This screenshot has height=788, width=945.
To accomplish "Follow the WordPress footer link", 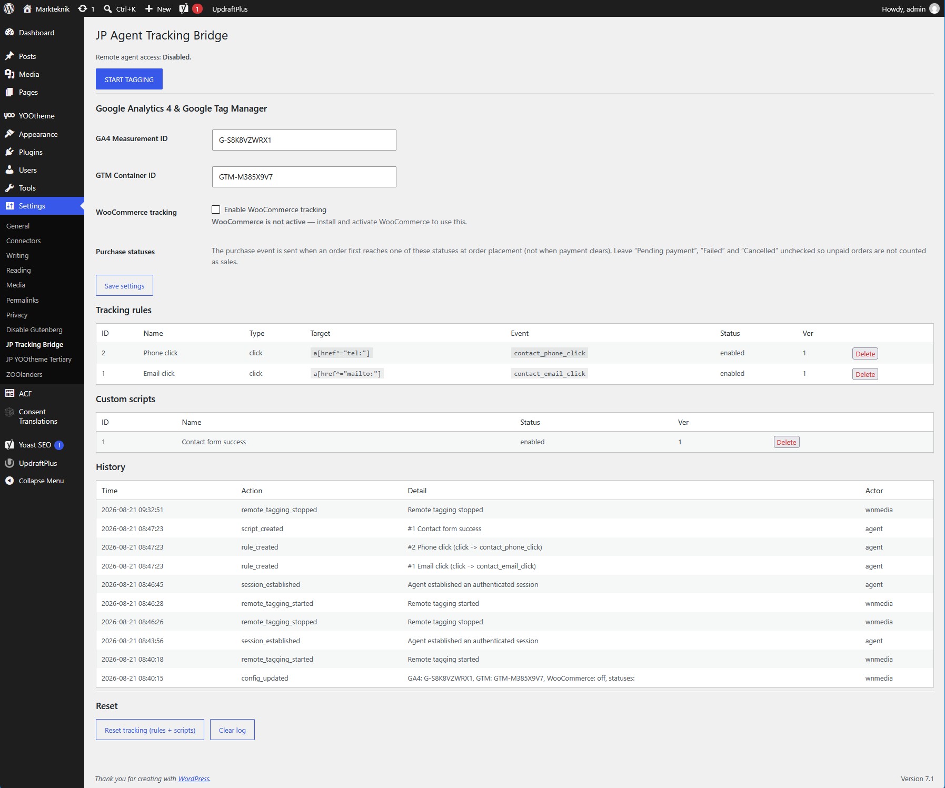I will [194, 779].
